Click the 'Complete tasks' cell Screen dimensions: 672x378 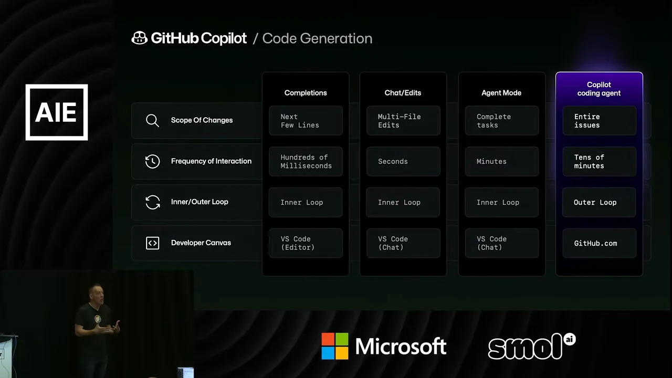tap(501, 121)
